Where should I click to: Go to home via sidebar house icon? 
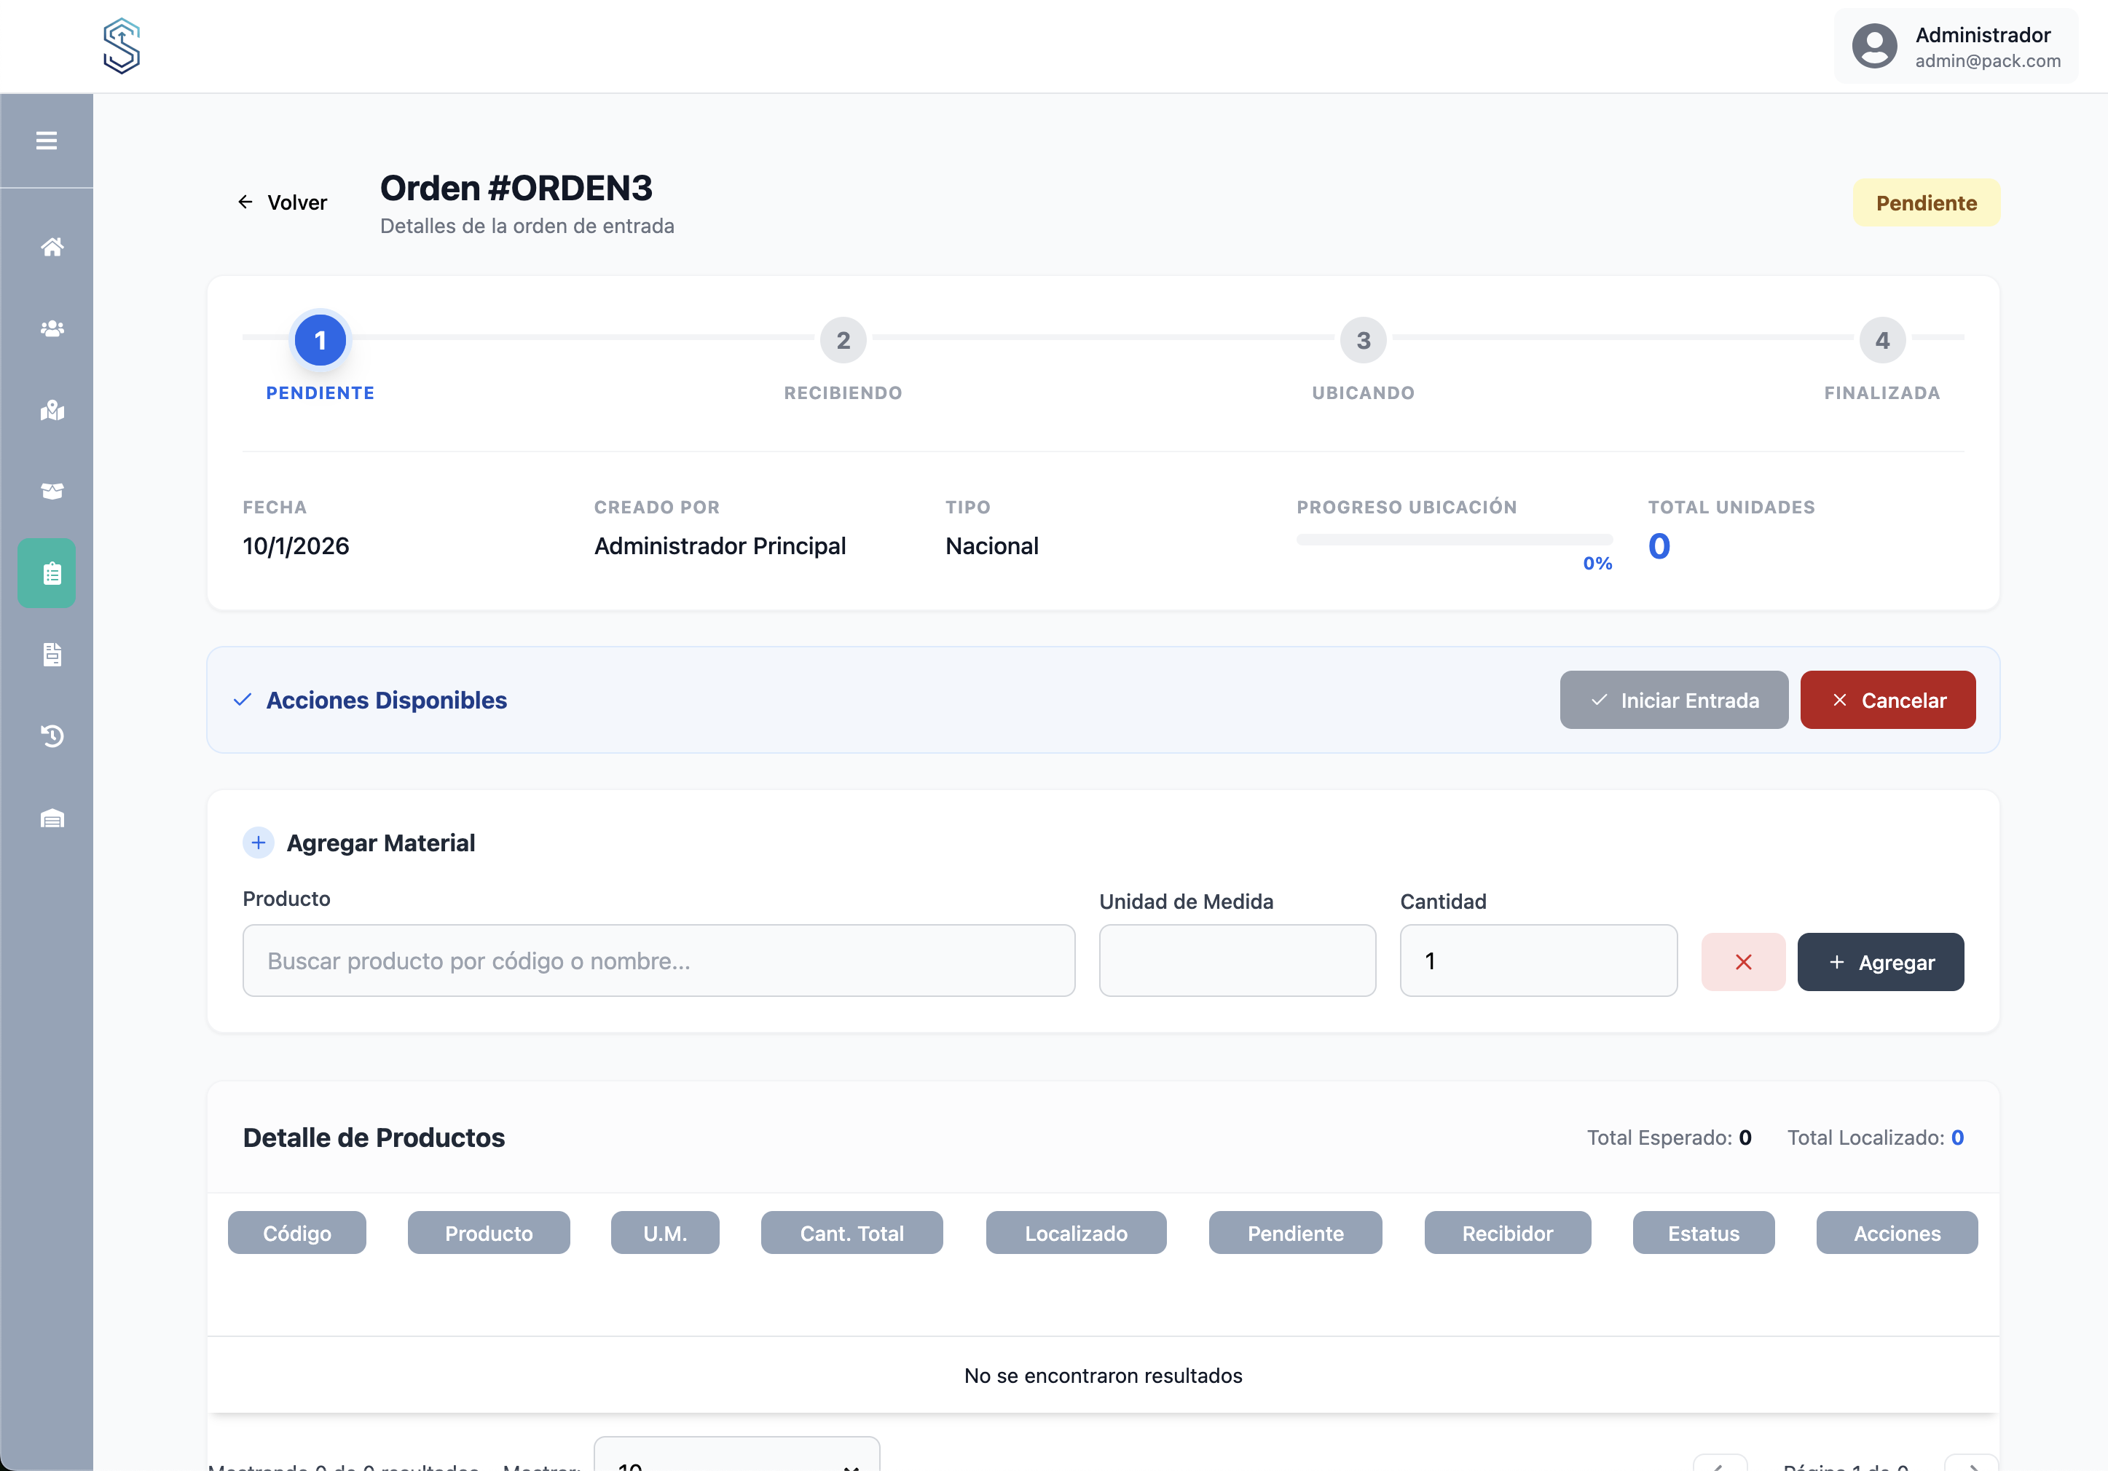pyautogui.click(x=52, y=247)
